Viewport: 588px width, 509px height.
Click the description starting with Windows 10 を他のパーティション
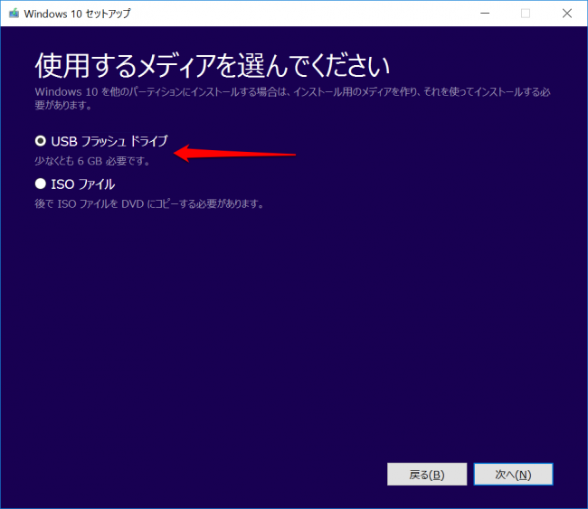292,99
